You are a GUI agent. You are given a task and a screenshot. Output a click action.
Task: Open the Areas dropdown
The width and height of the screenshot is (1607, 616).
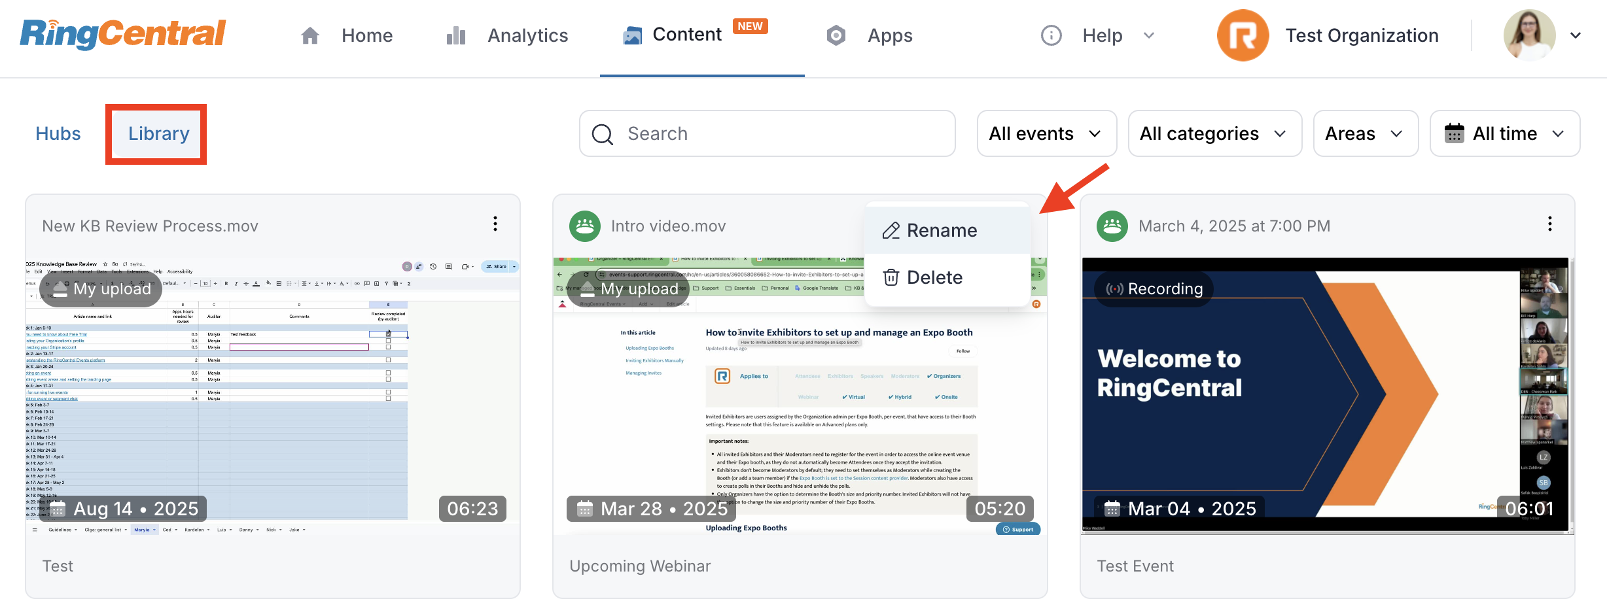1366,133
